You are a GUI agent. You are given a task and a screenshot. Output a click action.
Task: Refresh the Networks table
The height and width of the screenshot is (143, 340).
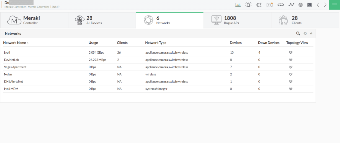point(305,33)
